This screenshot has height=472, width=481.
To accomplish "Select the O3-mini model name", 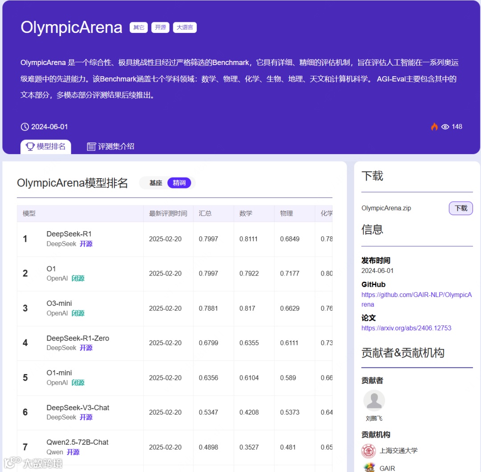I will point(59,304).
